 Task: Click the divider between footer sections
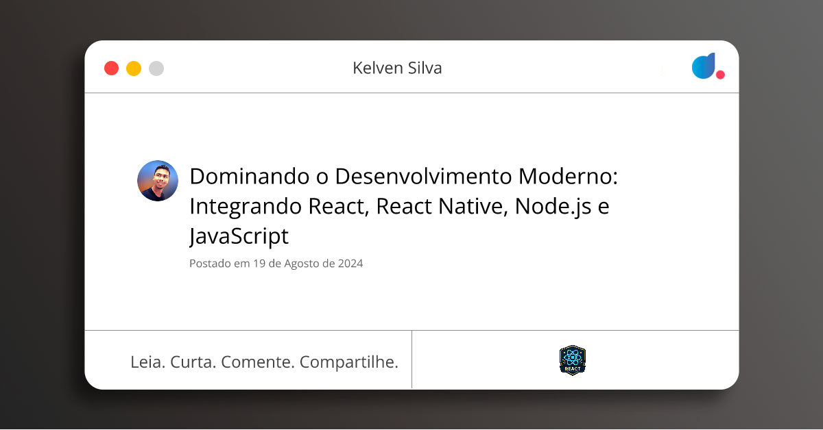click(412, 359)
